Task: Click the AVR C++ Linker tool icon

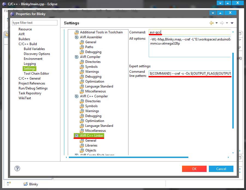Action: coord(77,136)
